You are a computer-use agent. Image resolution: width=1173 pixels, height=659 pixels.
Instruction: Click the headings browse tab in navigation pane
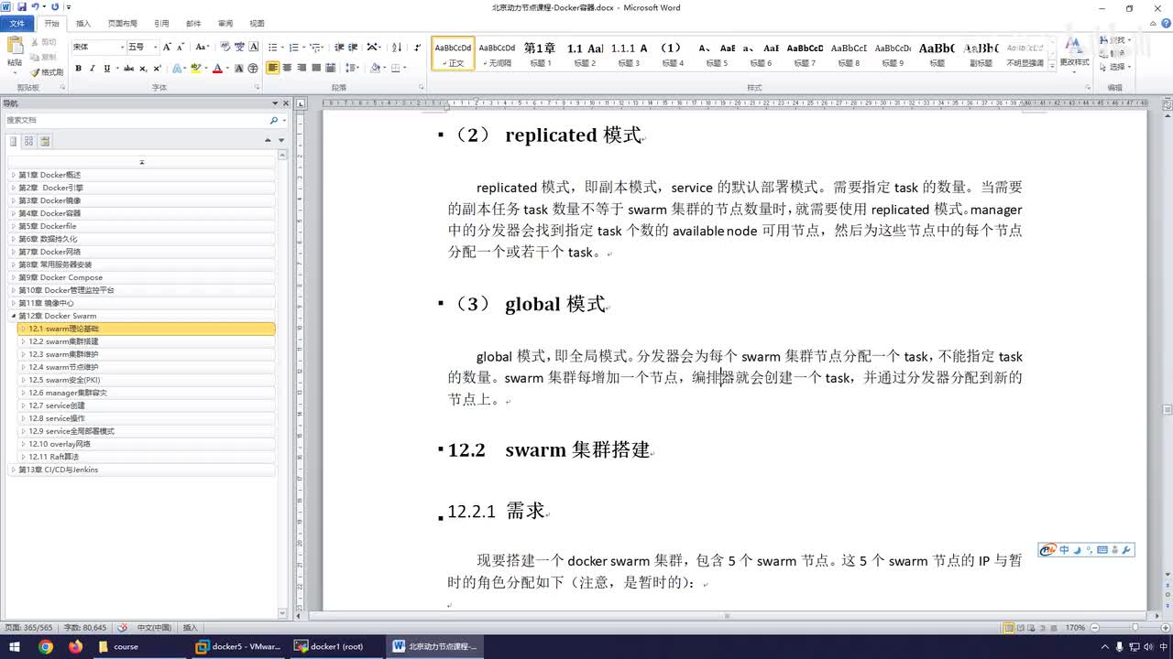14,141
